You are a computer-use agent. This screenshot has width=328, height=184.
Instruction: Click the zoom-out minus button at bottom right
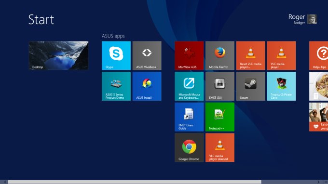(326, 182)
